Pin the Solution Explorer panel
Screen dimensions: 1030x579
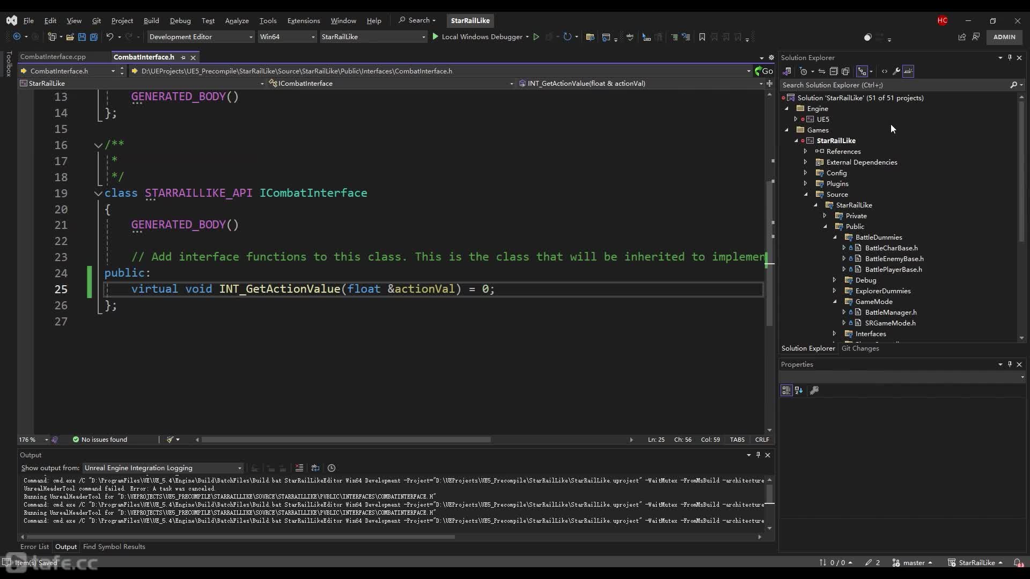pos(1010,57)
